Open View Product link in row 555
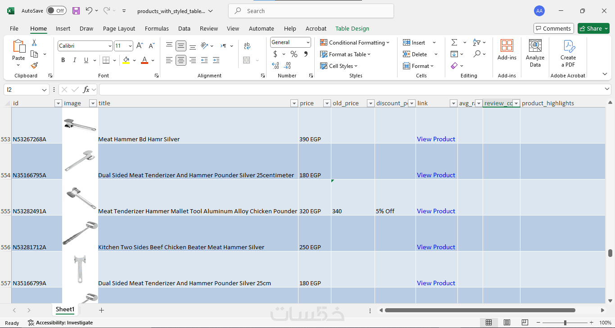The height and width of the screenshot is (328, 615). click(x=436, y=211)
